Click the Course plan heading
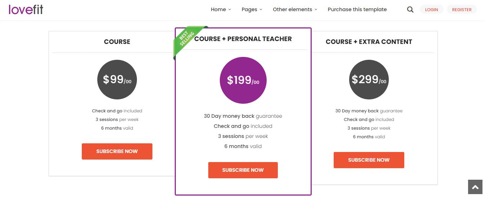The width and height of the screenshot is (485, 197). [x=117, y=42]
